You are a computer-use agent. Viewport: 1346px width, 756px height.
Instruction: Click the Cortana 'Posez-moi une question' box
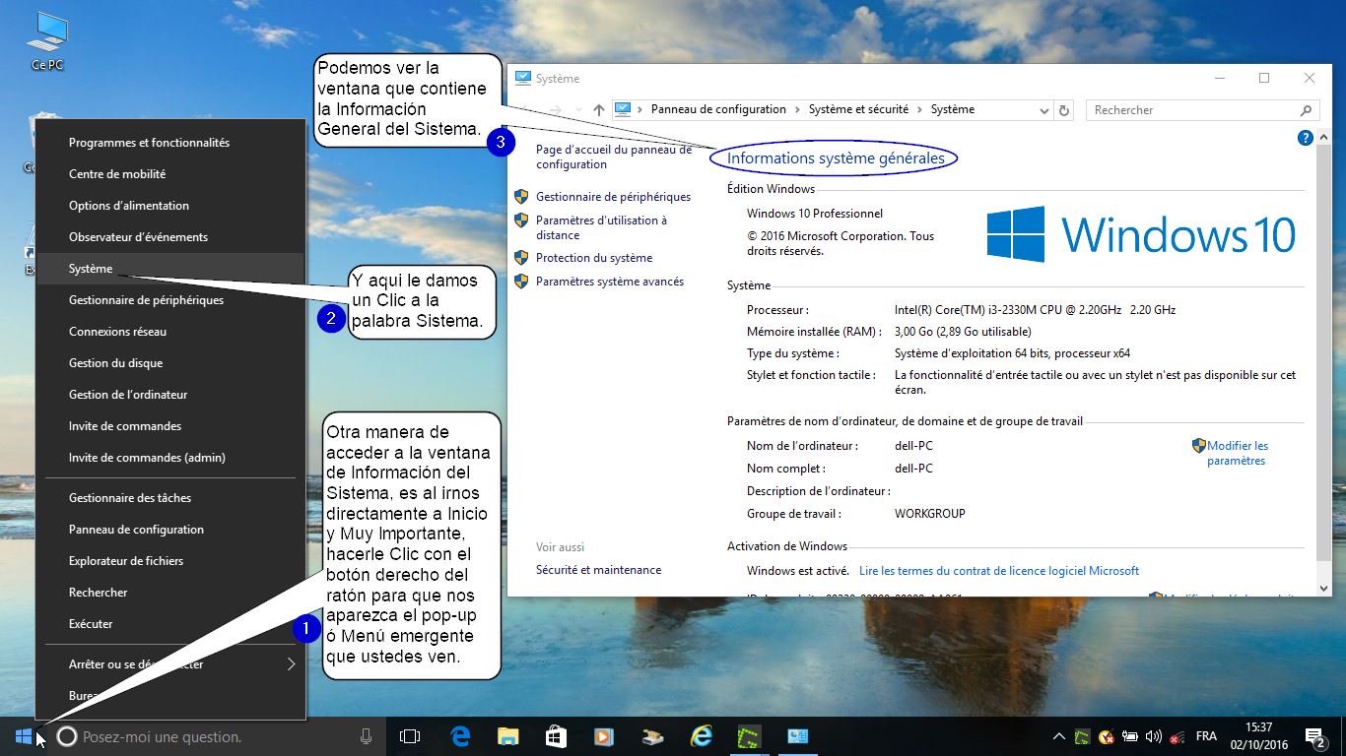pos(217,736)
